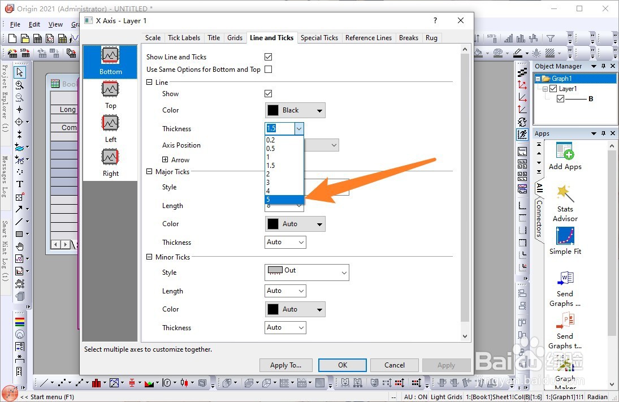Switch to the Scale tab

click(153, 38)
